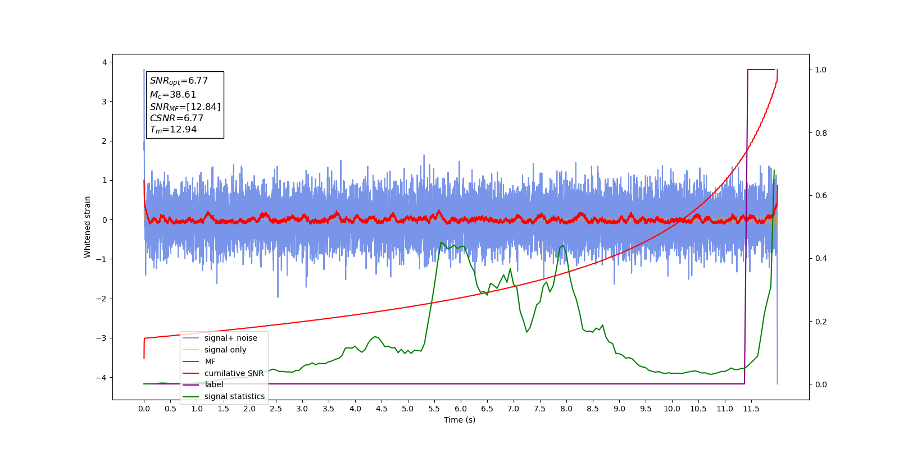
Task: Click the 4 tick on the left y-axis
Action: tap(105, 62)
